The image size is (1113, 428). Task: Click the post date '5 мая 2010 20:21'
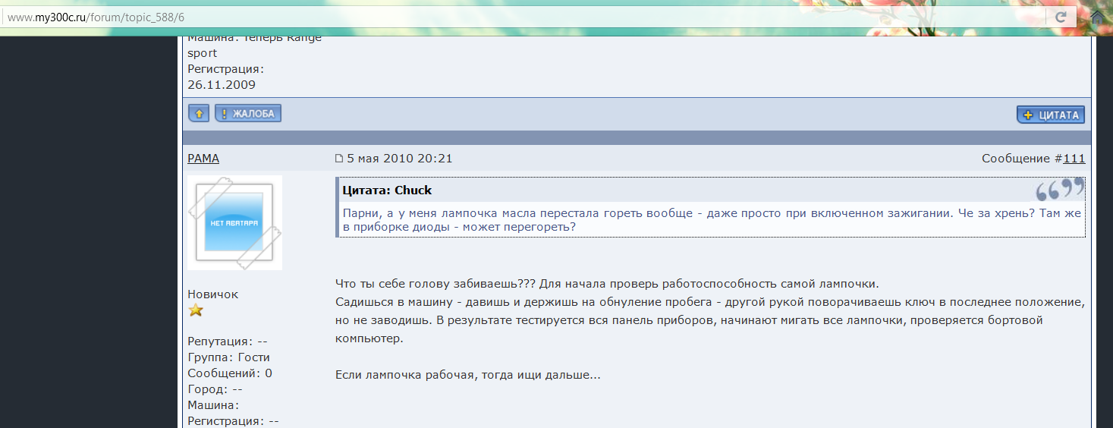click(x=400, y=159)
